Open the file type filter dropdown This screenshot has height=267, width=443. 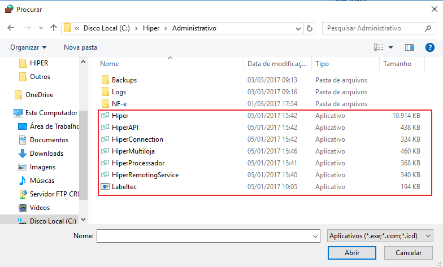click(380, 235)
